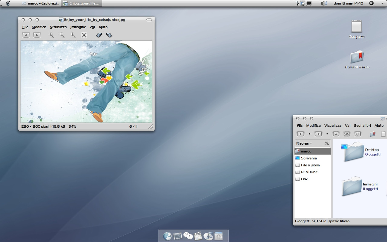The height and width of the screenshot is (242, 387).
Task: Stop loading in file browser
Action: (x=347, y=134)
